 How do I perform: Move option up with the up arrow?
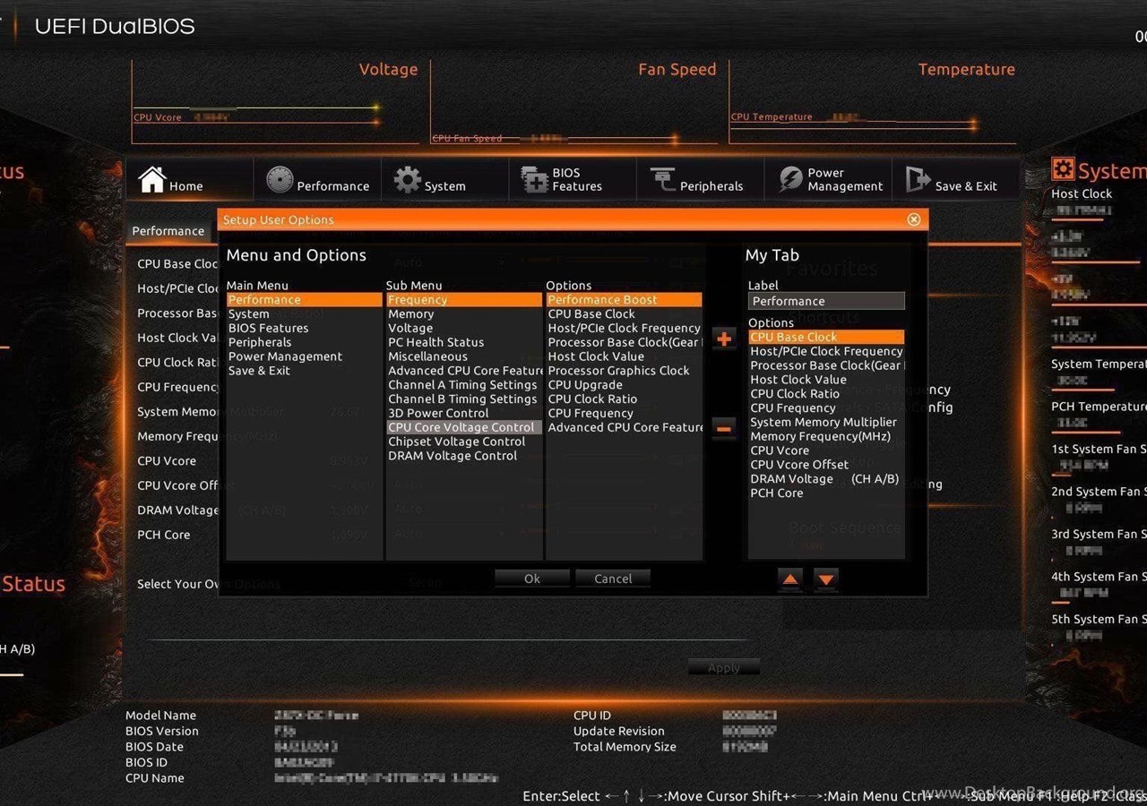point(789,579)
